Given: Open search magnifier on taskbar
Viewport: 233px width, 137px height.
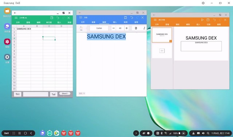Looking at the screenshot, I should [208, 133].
